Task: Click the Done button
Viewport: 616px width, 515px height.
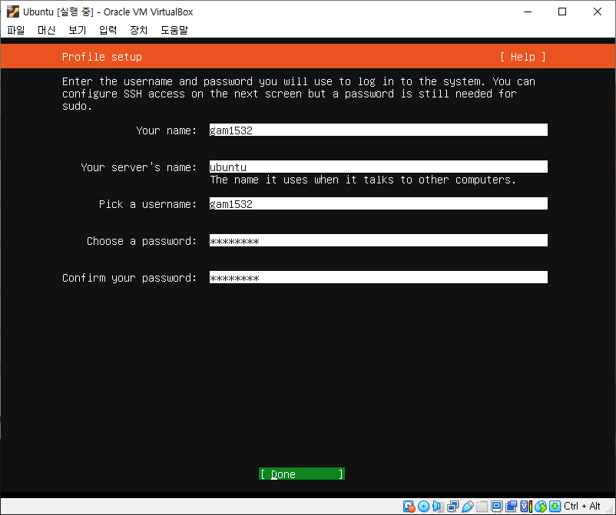Action: click(302, 474)
